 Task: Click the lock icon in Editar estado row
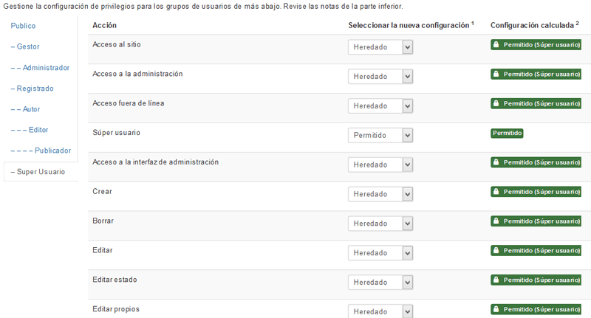[496, 280]
